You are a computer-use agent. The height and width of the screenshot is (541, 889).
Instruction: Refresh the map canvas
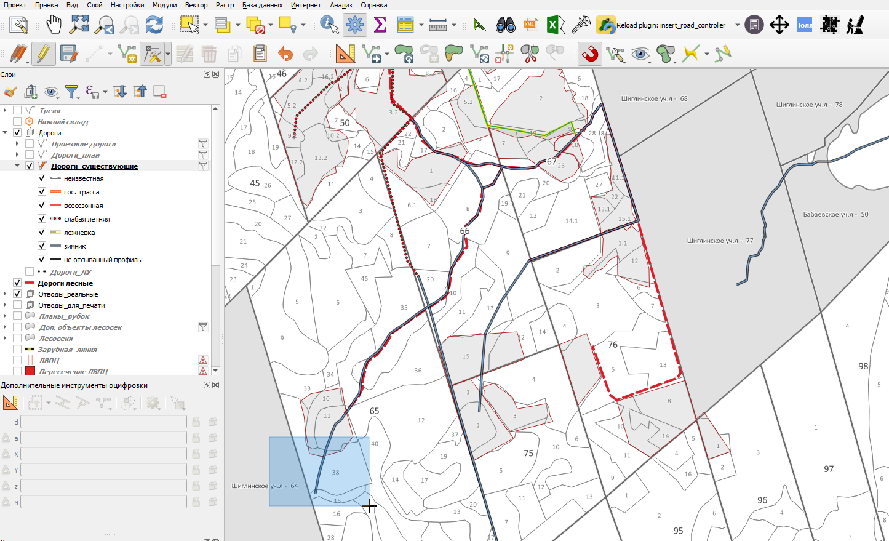[x=154, y=25]
